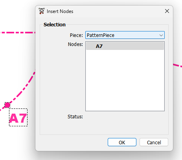Click the Status: label
Image resolution: width=182 pixels, height=160 pixels.
click(x=75, y=117)
